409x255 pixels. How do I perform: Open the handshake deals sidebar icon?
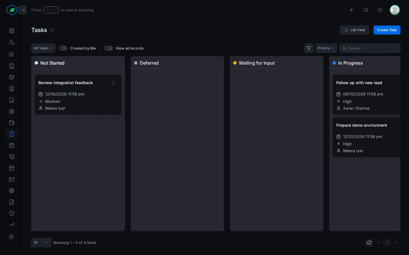coord(12,77)
